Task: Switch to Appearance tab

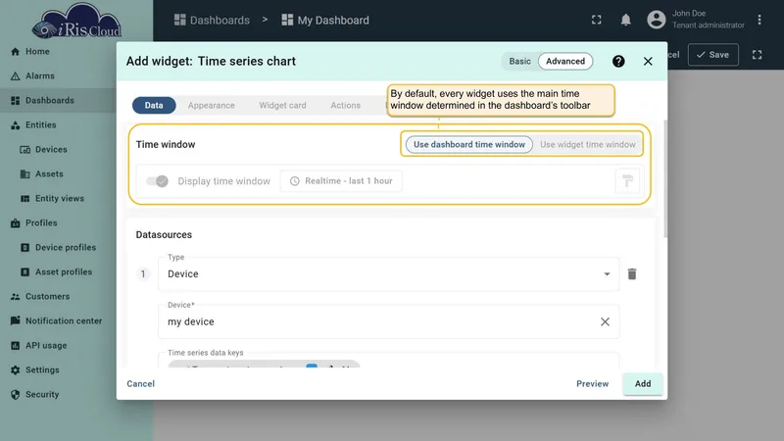Action: (x=211, y=106)
